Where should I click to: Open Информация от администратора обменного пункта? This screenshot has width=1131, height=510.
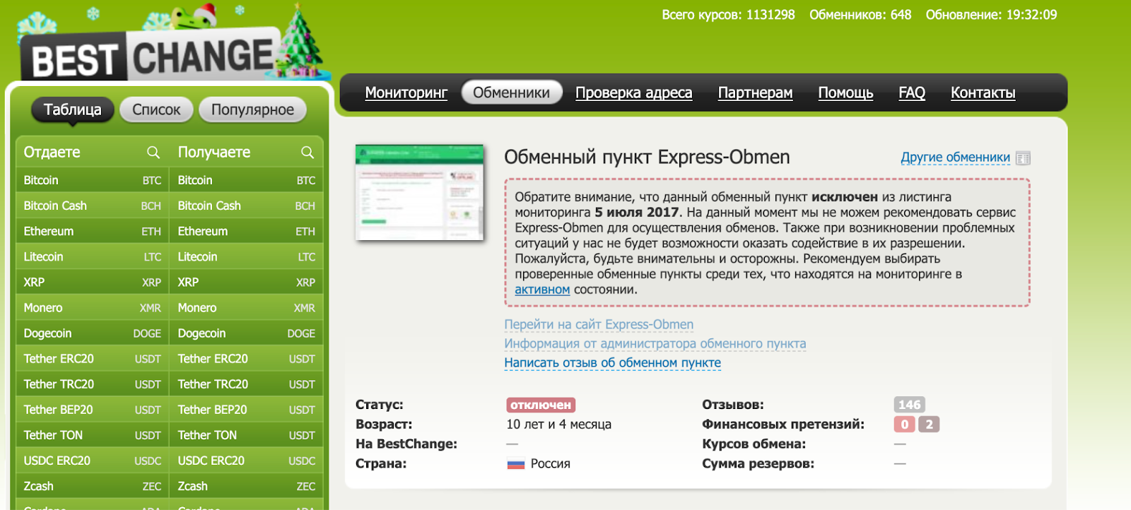tap(655, 343)
